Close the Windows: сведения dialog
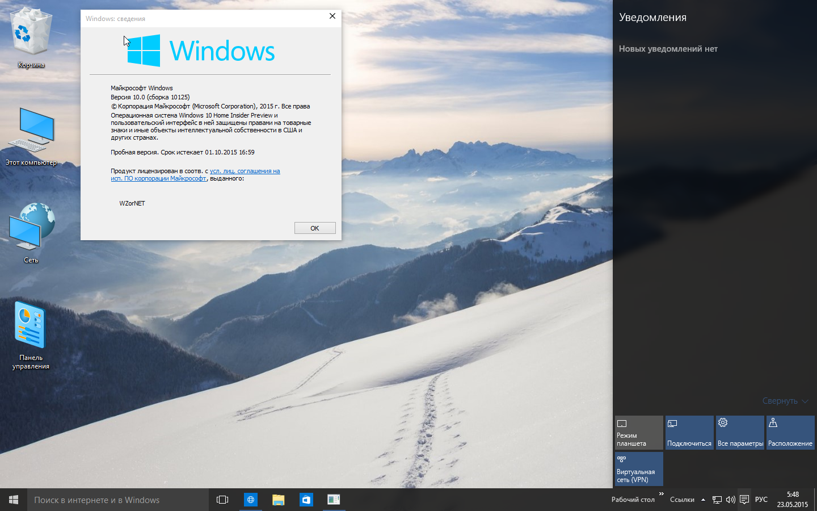This screenshot has width=817, height=511. tap(332, 16)
